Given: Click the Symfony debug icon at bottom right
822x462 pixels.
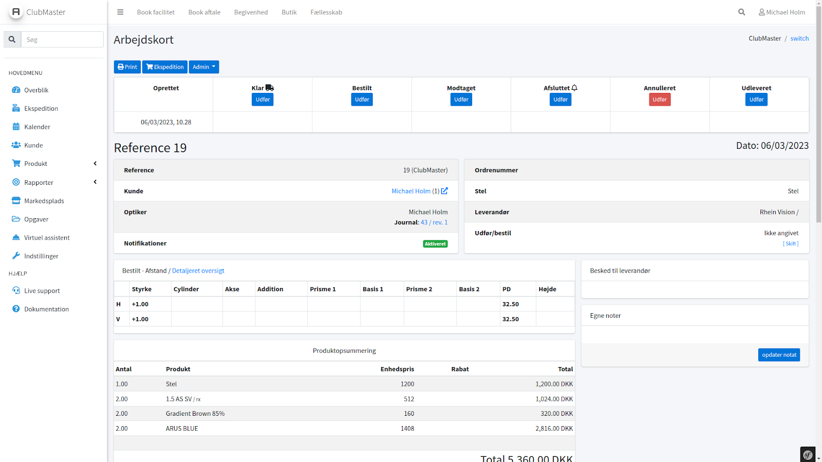Looking at the screenshot, I should pyautogui.click(x=808, y=454).
